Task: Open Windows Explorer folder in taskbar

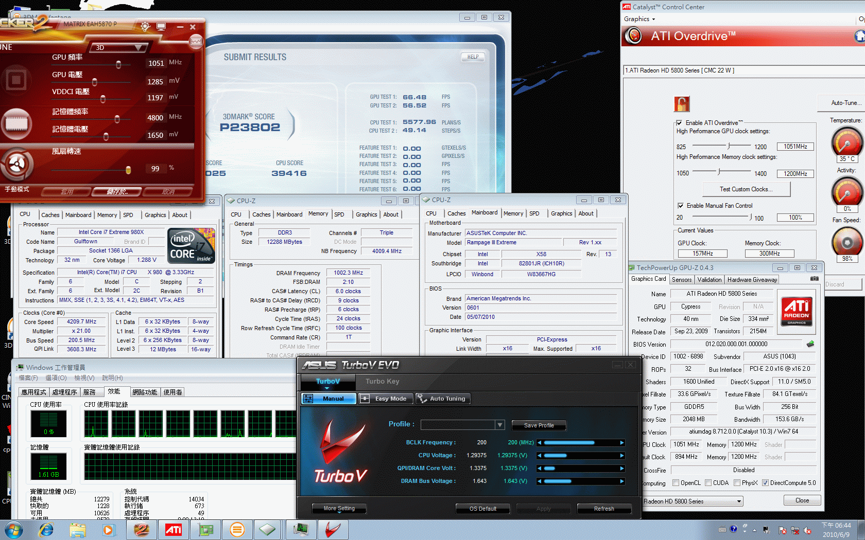Action: [x=78, y=529]
